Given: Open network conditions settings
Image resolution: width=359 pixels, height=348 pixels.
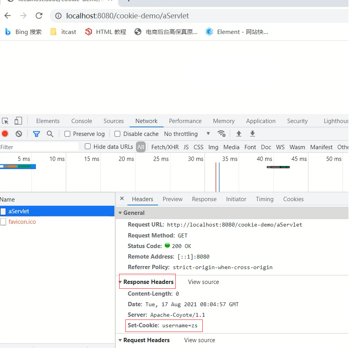Looking at the screenshot, I should click(x=221, y=134).
